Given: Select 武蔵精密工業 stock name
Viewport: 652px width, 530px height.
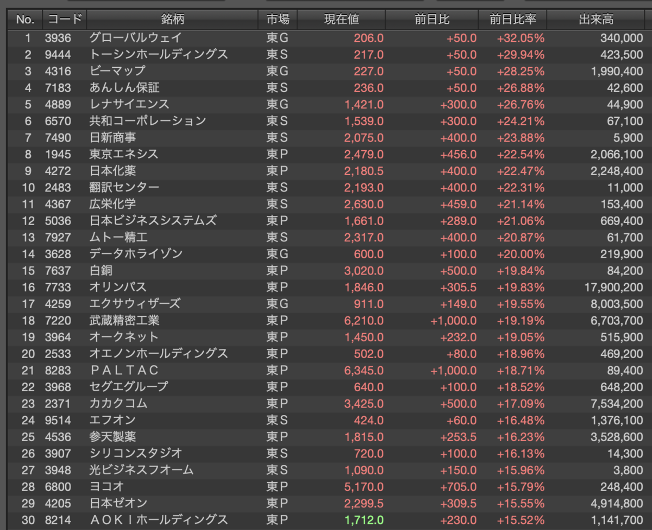Looking at the screenshot, I should click(124, 321).
